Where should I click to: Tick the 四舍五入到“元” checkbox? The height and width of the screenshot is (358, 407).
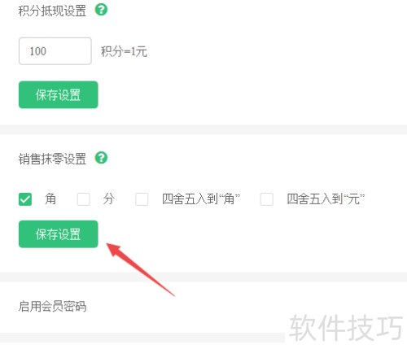(x=267, y=199)
